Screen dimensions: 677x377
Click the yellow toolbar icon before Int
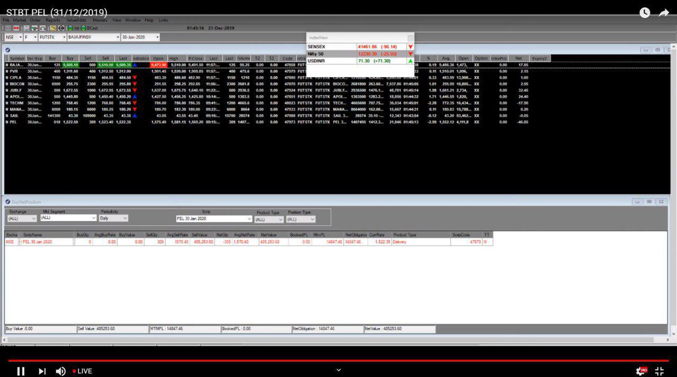(x=52, y=28)
